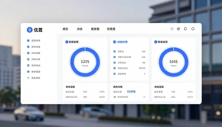
Task: Click the third row icon in the middle list card
Action: (114, 63)
